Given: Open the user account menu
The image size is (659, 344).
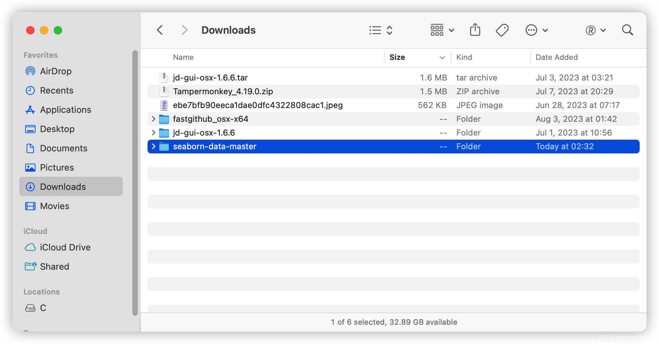Looking at the screenshot, I should tap(596, 30).
